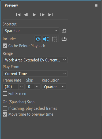The height and width of the screenshot is (139, 102).
Task: Enable the Full Screen checkbox
Action: 5,94
